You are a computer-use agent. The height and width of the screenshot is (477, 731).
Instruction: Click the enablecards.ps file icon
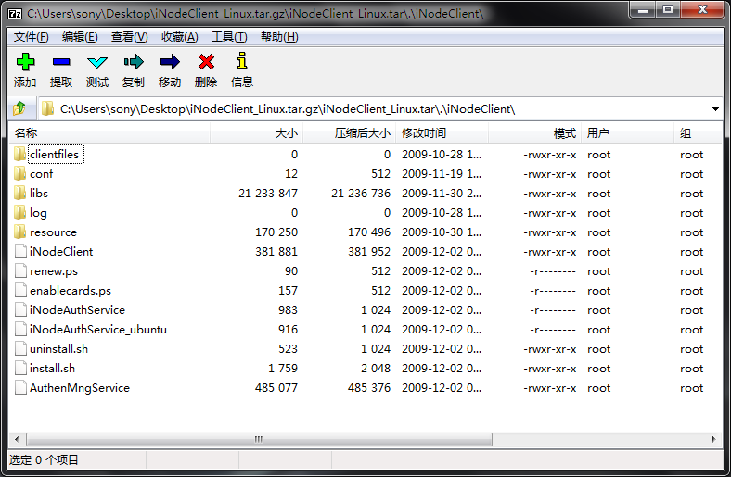(20, 291)
